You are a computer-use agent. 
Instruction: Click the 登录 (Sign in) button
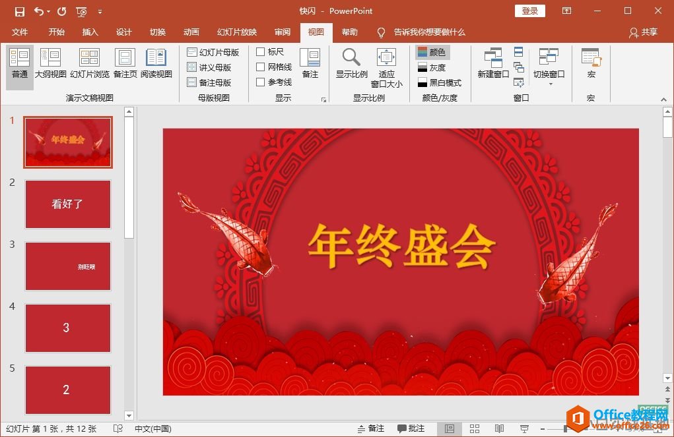pos(529,11)
